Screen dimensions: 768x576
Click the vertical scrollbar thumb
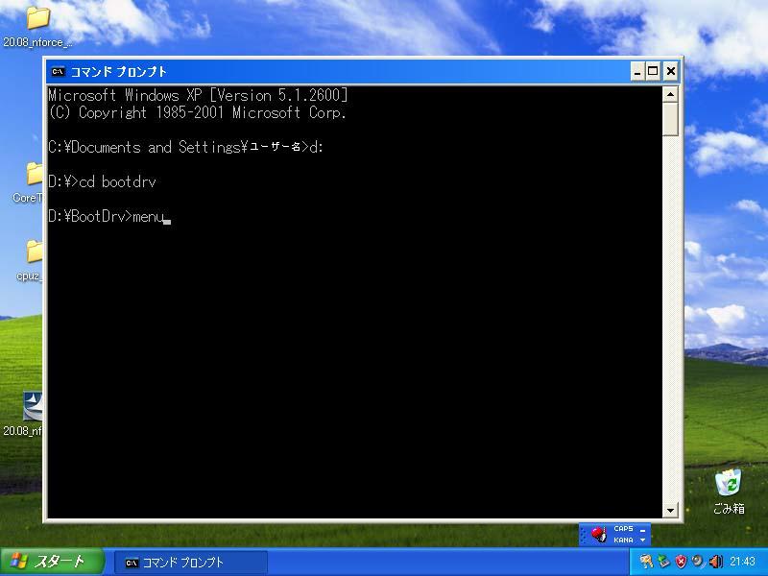(670, 119)
